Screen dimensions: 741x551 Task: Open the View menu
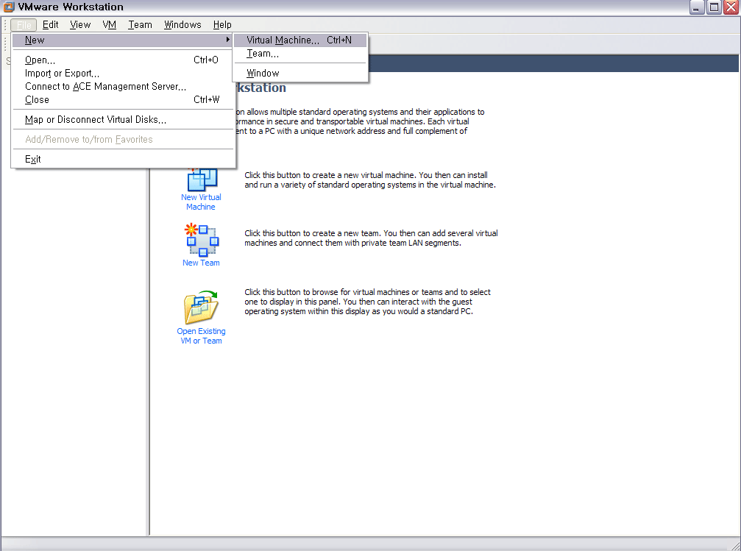80,24
